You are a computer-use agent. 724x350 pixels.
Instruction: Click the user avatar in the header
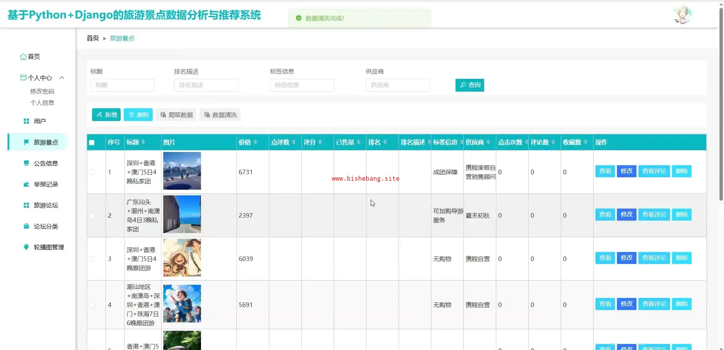click(x=682, y=15)
